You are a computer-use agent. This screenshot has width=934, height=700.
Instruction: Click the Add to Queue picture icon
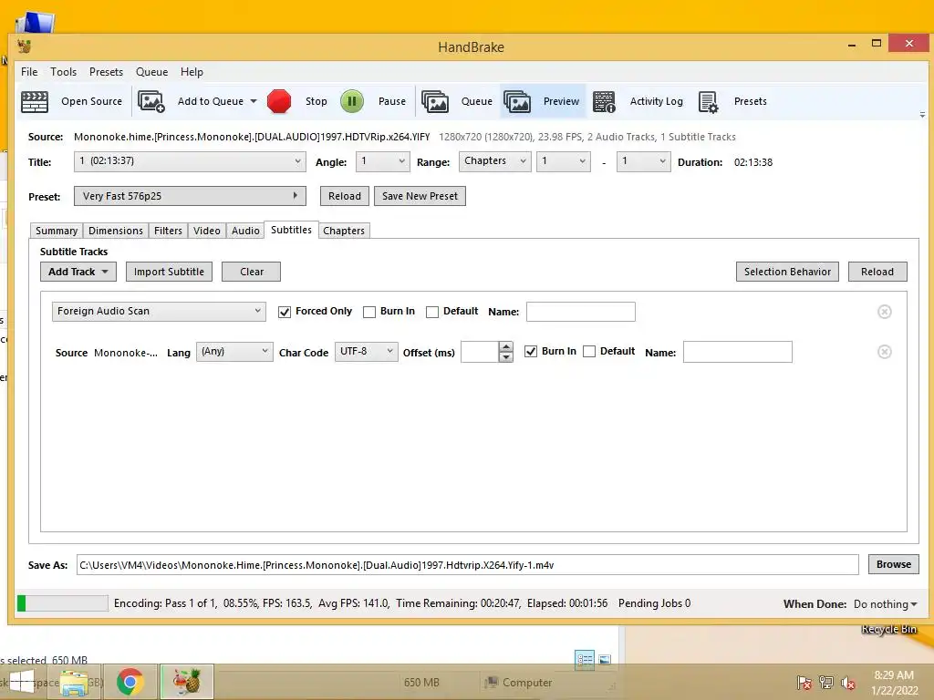coord(151,101)
